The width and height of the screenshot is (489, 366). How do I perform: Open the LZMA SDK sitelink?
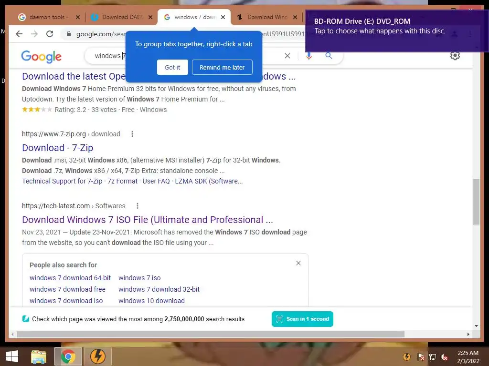pyautogui.click(x=209, y=181)
